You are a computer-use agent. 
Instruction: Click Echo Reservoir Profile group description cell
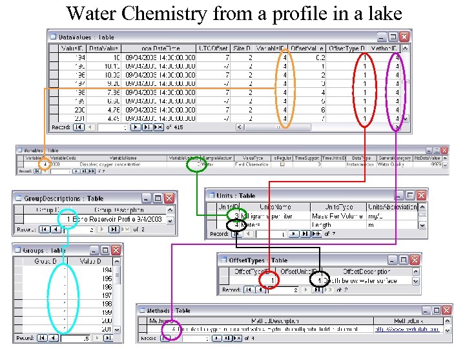click(x=119, y=219)
